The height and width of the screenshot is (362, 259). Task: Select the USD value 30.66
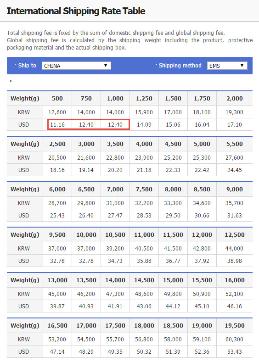point(202,216)
